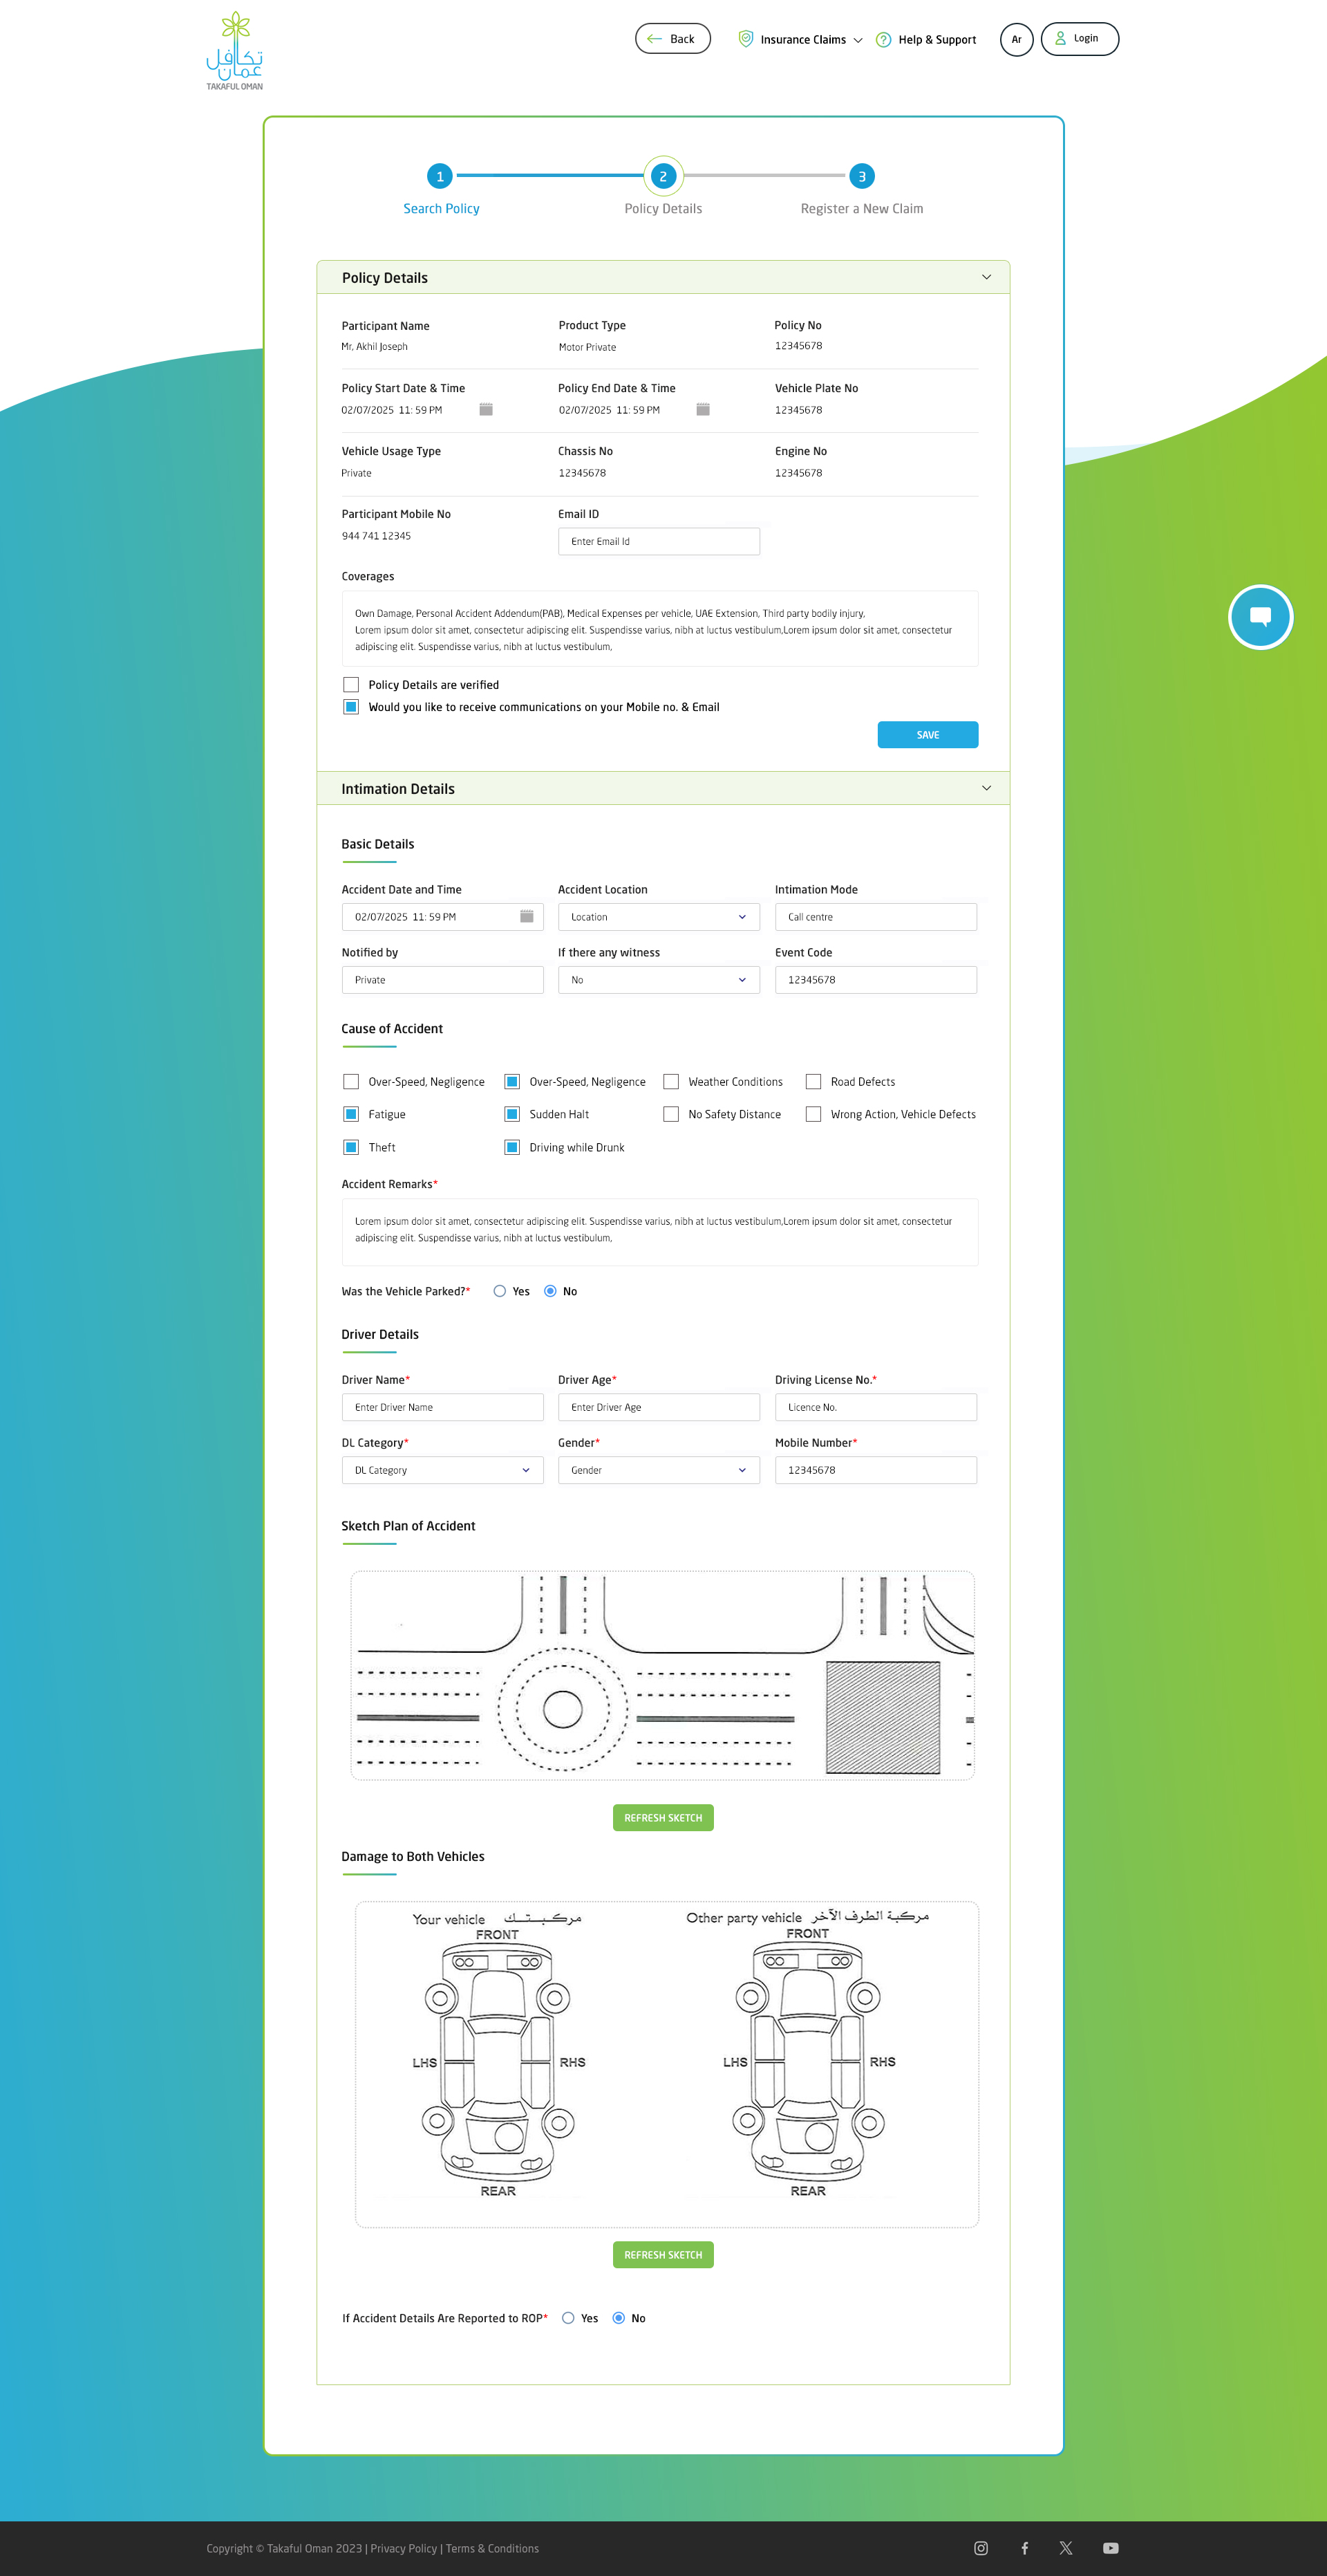
Task: Collapse the Intimation Details section
Action: 986,788
